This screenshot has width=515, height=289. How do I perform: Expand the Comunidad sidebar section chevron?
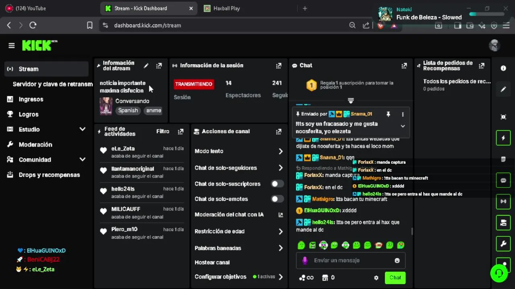coord(82,159)
